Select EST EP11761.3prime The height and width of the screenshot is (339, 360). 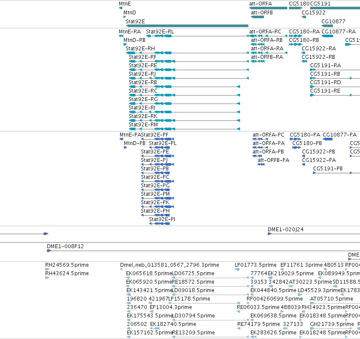(282, 269)
